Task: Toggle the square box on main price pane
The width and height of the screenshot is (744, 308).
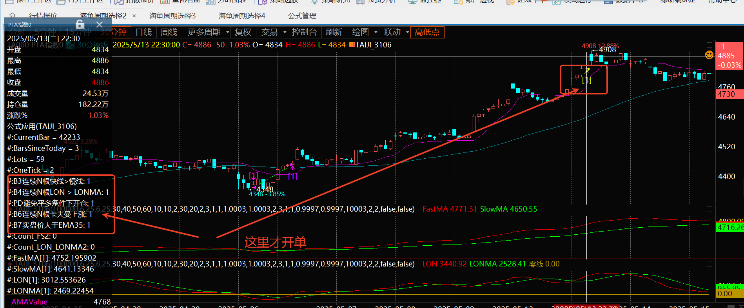Action: (709, 45)
